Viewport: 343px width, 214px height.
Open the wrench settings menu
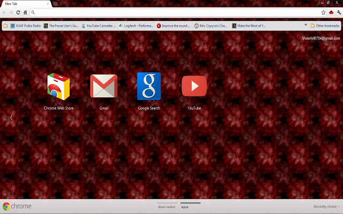(x=339, y=12)
